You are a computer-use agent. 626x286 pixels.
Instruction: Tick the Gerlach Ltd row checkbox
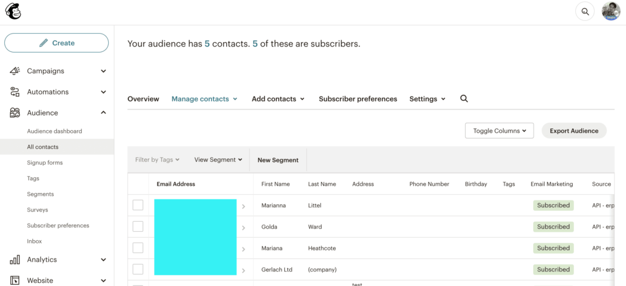click(x=138, y=269)
